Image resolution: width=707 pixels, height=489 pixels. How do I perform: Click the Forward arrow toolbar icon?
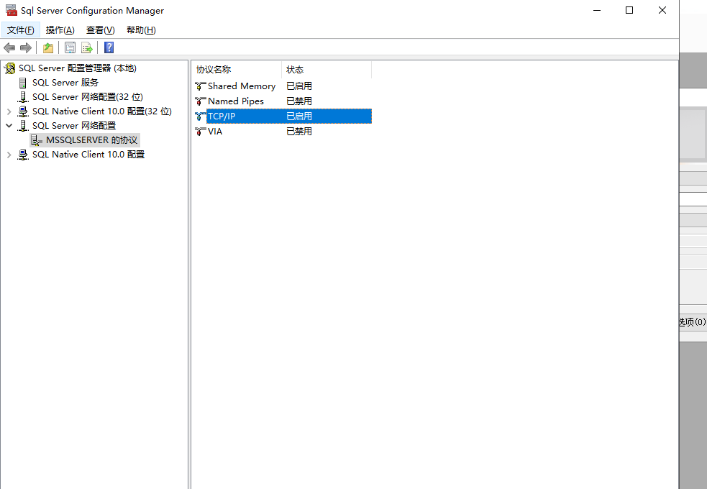coord(26,47)
